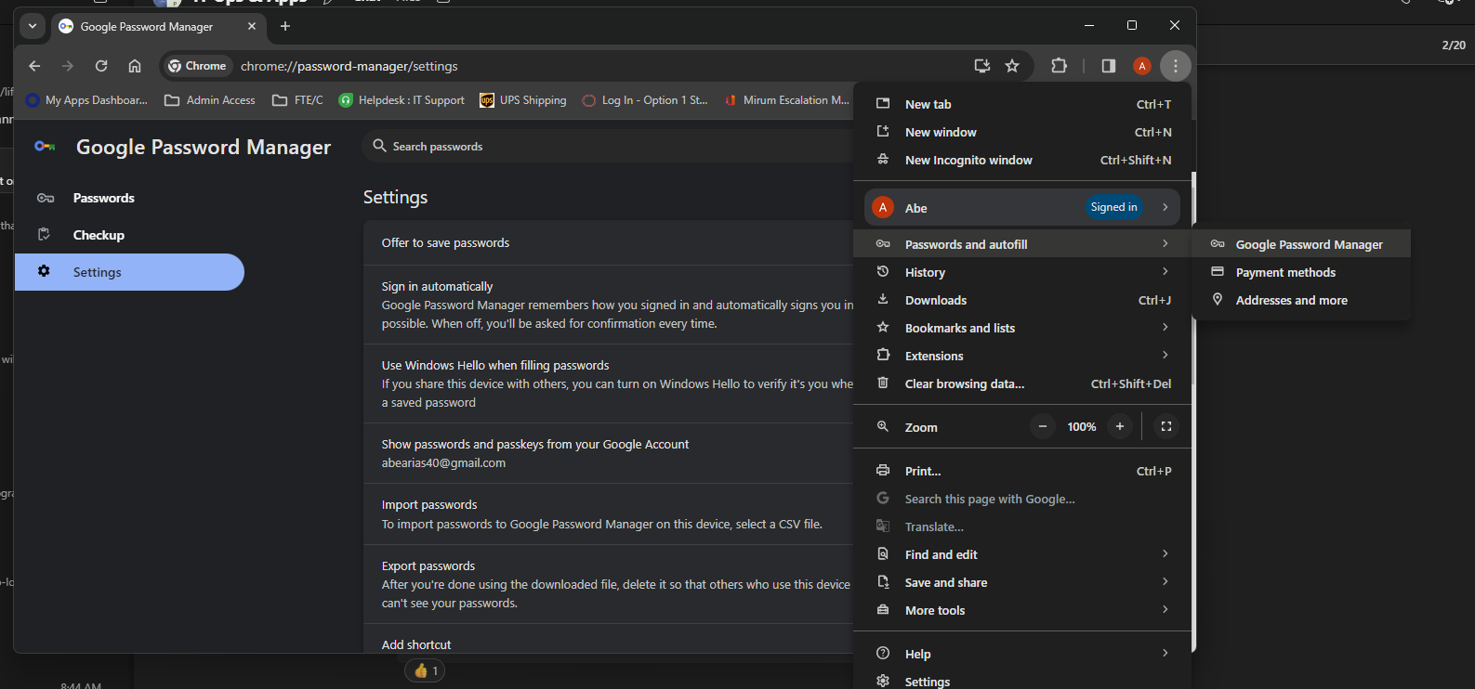Expand Save and share submenu
Viewport: 1475px width, 689px height.
click(1022, 582)
